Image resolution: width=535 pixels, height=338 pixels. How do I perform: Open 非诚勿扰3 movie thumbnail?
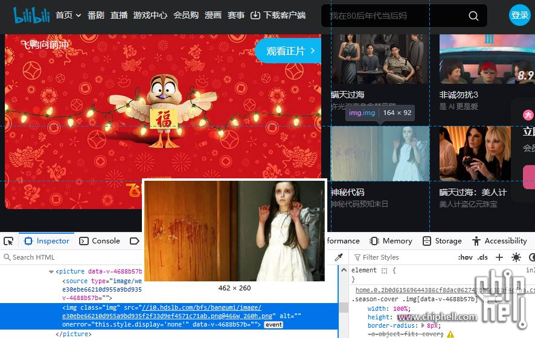(487, 59)
